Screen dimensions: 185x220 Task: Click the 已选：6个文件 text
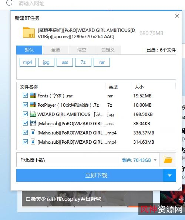click(161, 50)
